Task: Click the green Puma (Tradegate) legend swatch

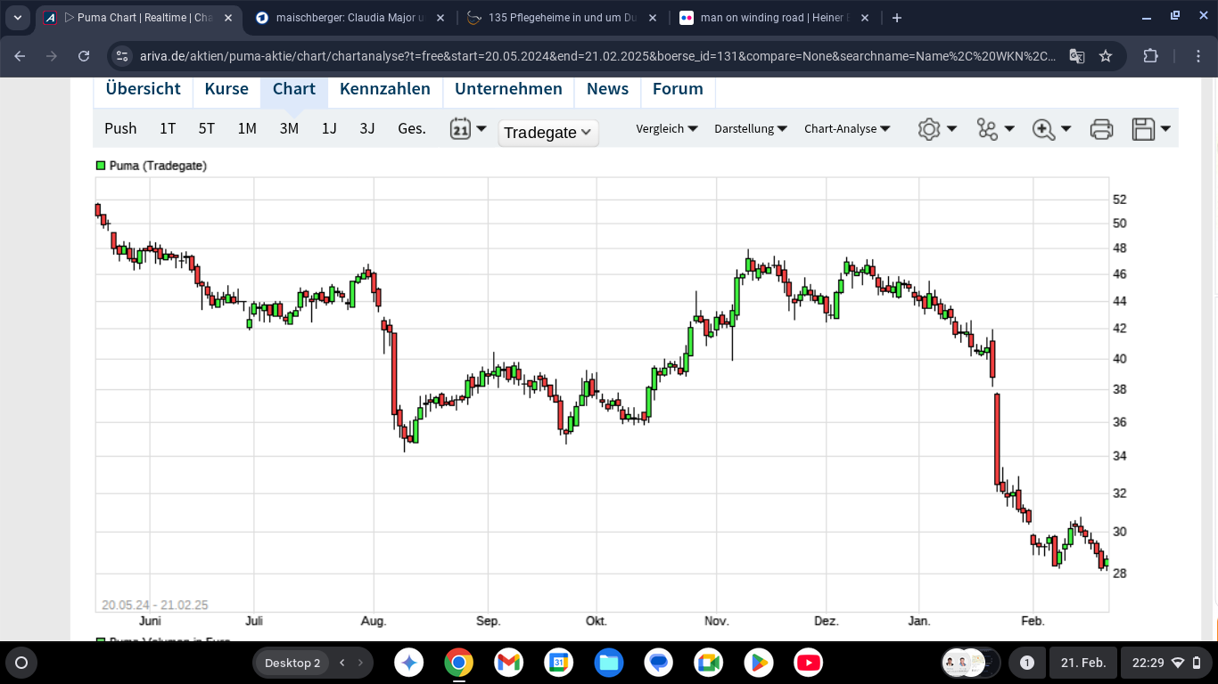Action: 101,166
